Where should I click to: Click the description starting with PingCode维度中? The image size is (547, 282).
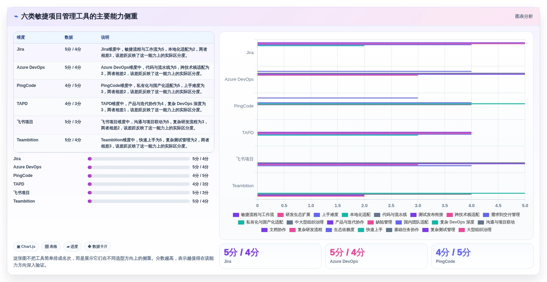(x=153, y=89)
